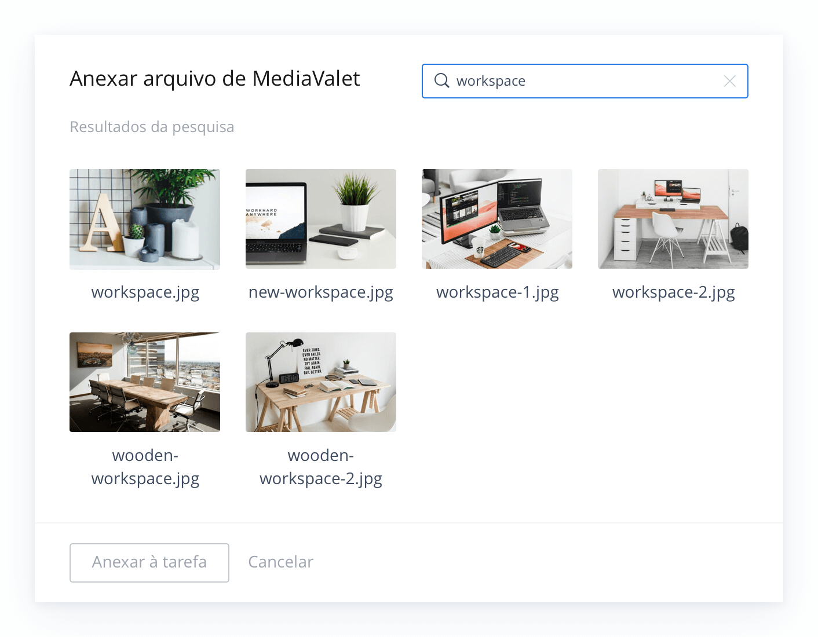Click Anexar à tarefa button

149,563
